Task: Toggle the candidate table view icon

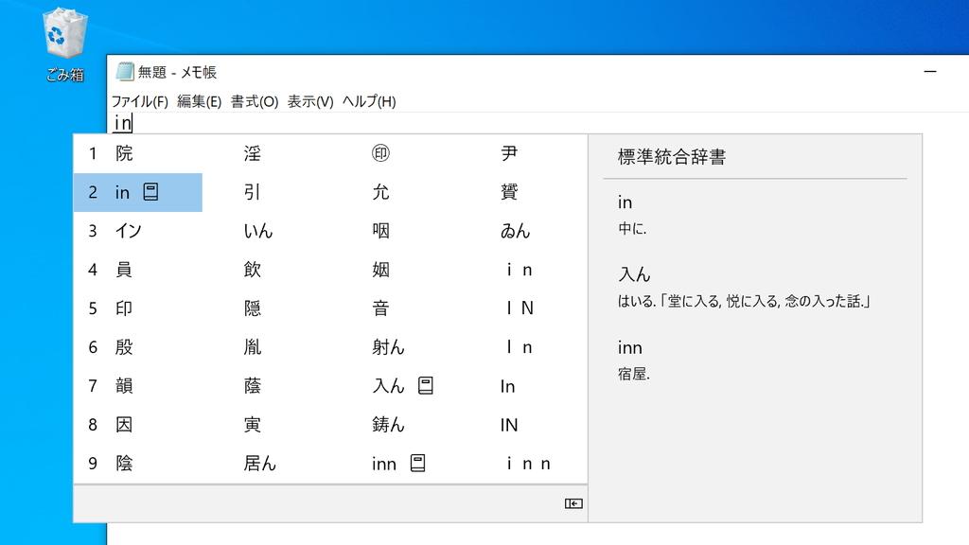Action: point(572,504)
